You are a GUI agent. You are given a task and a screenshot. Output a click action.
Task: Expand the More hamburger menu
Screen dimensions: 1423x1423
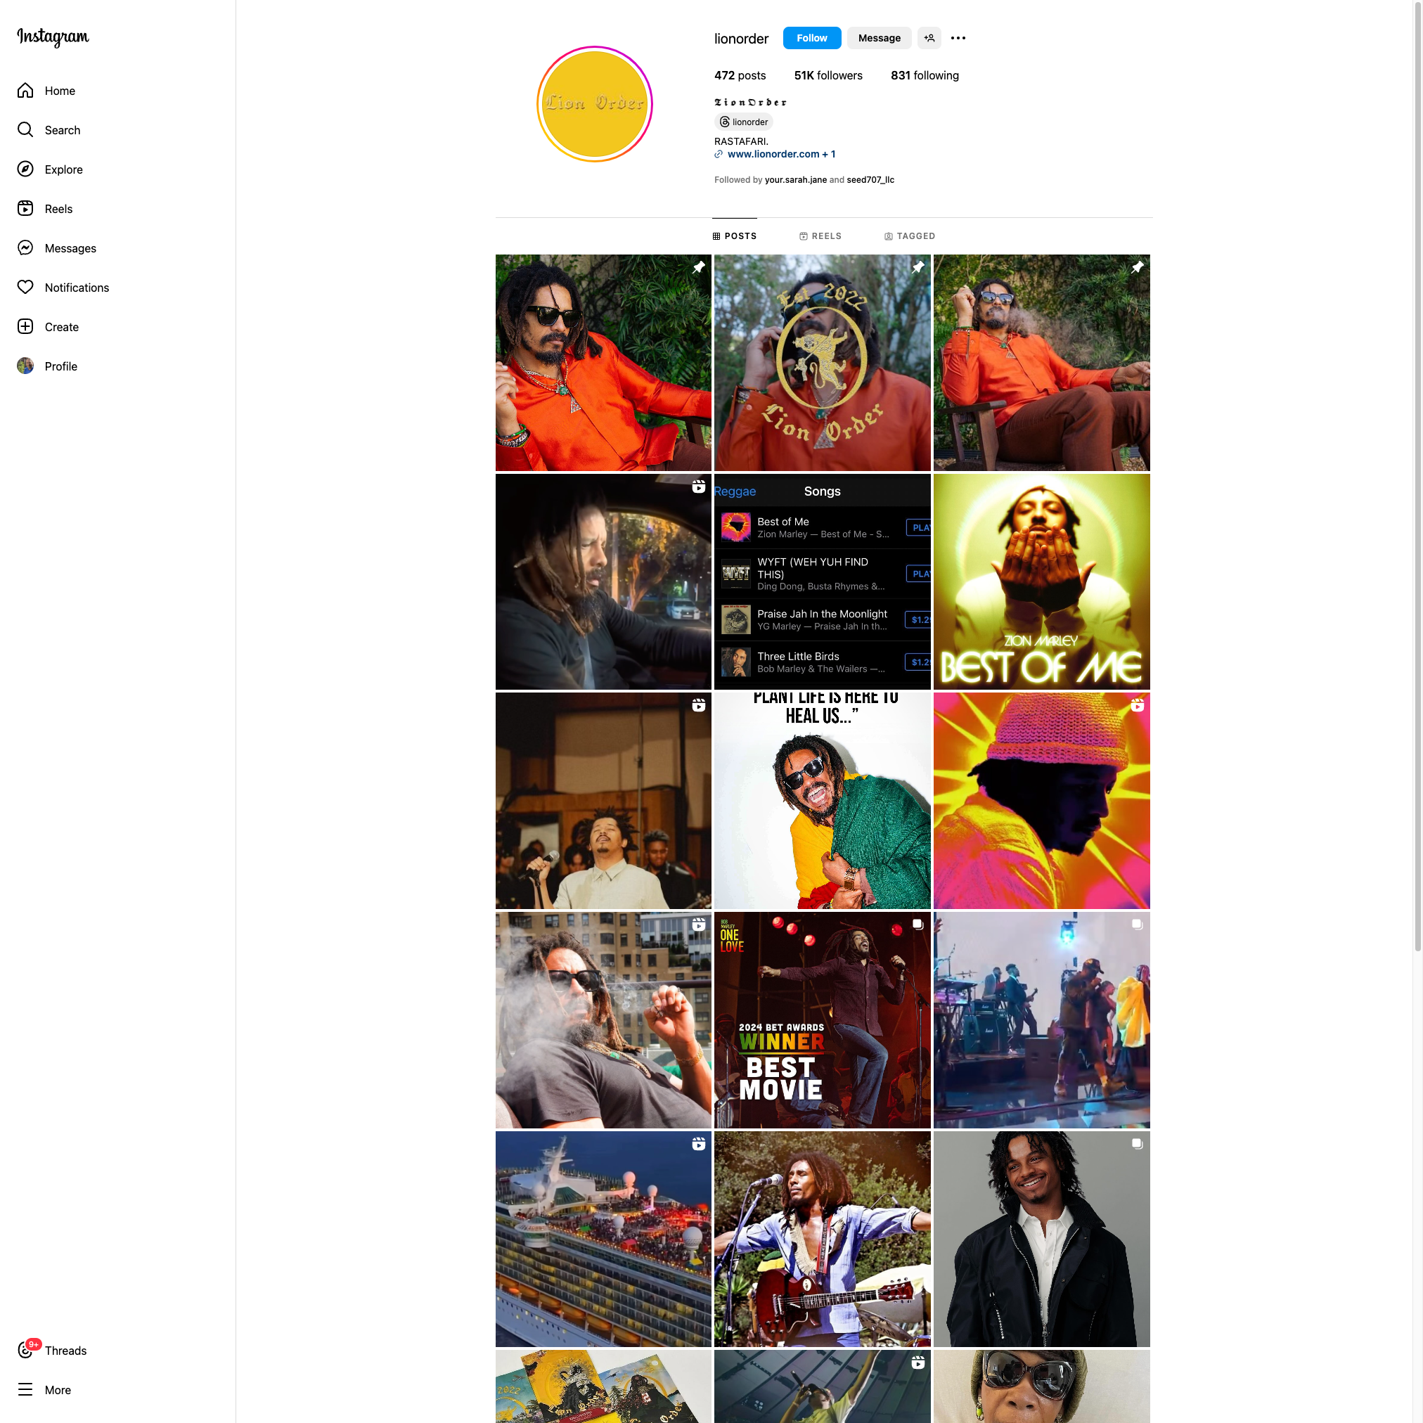[25, 1390]
